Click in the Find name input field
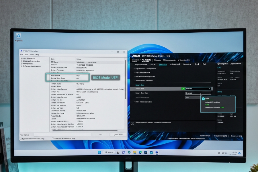Viewport: 258px width, 172px height. [x=62, y=134]
